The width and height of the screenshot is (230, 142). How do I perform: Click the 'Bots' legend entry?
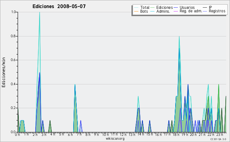[x=141, y=11]
